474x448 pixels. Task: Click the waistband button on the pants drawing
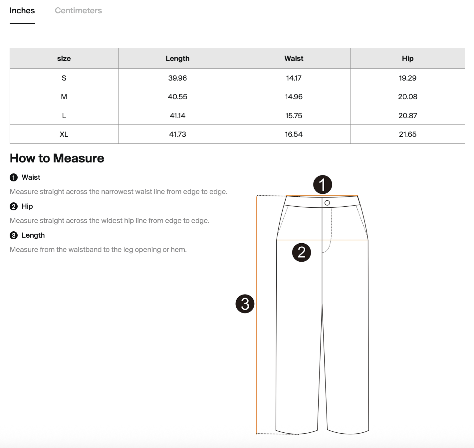[327, 203]
